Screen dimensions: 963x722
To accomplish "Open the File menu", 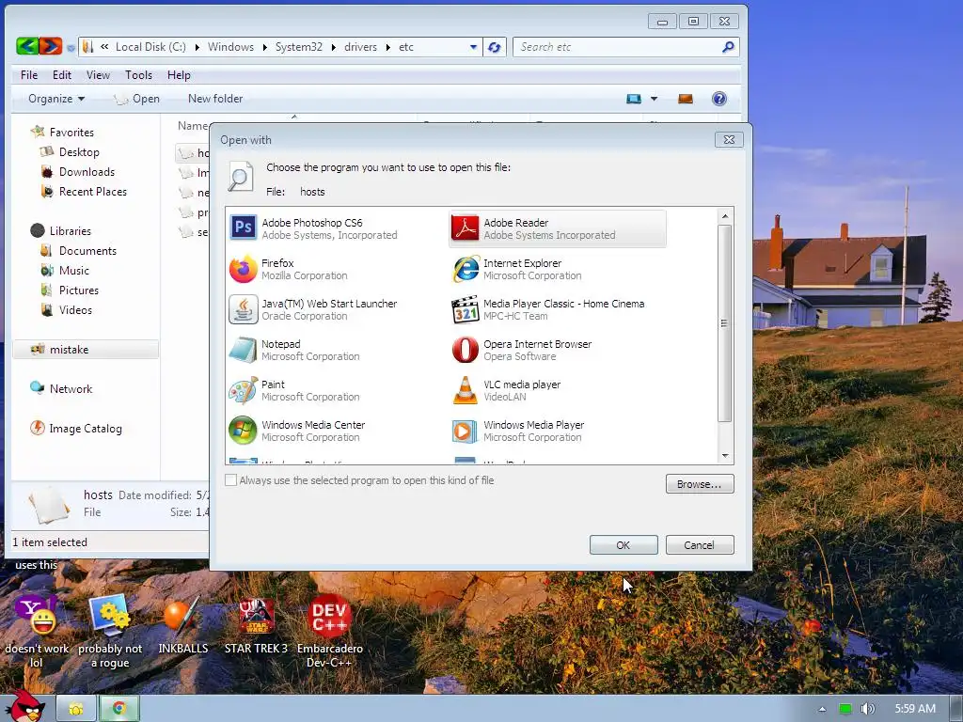I will [29, 75].
